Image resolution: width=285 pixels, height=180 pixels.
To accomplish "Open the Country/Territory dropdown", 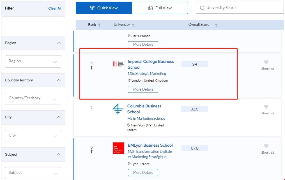I will 33,99.
